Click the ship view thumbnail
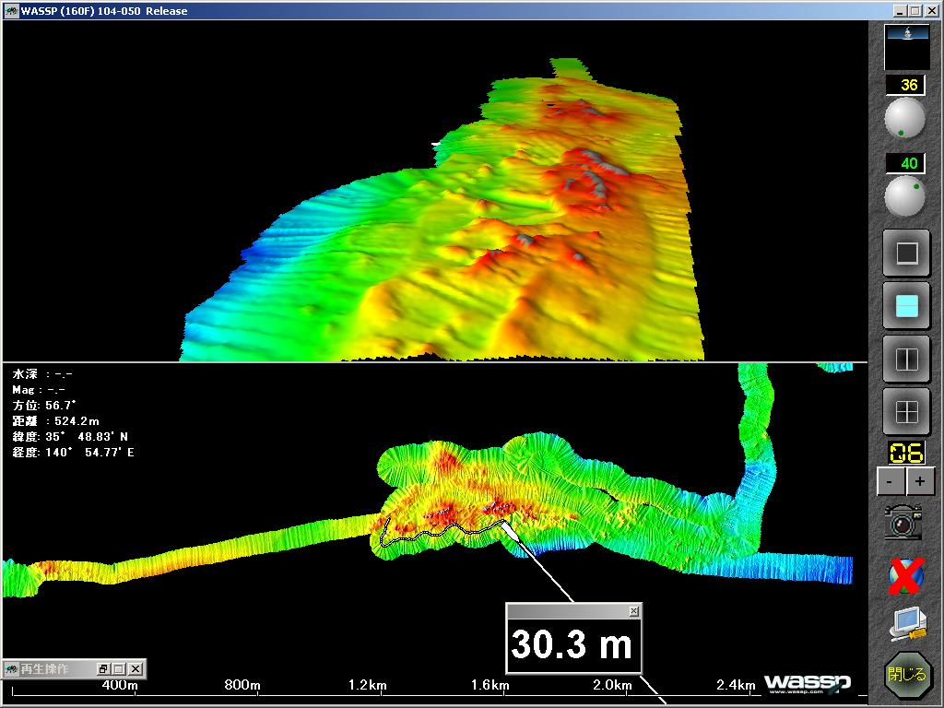 (907, 48)
